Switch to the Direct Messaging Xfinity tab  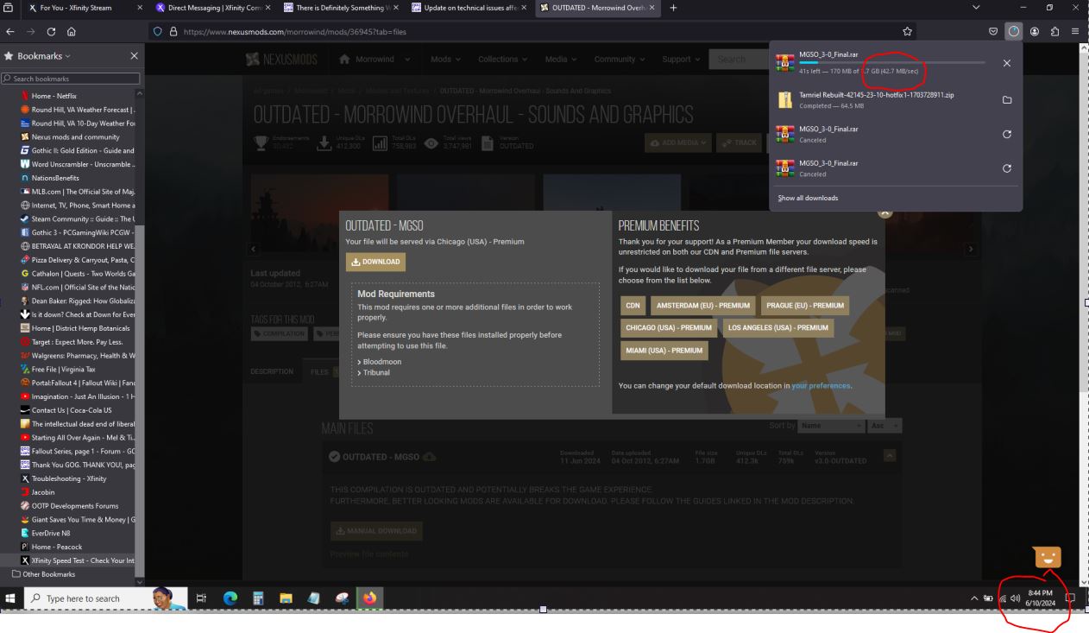tap(214, 9)
